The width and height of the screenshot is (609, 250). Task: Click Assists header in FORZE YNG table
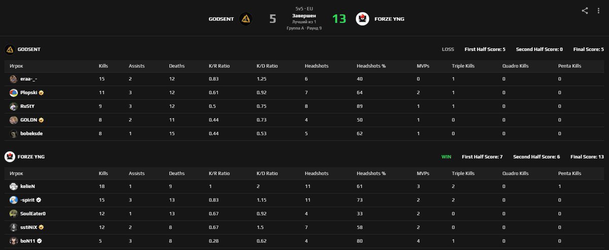[137, 173]
